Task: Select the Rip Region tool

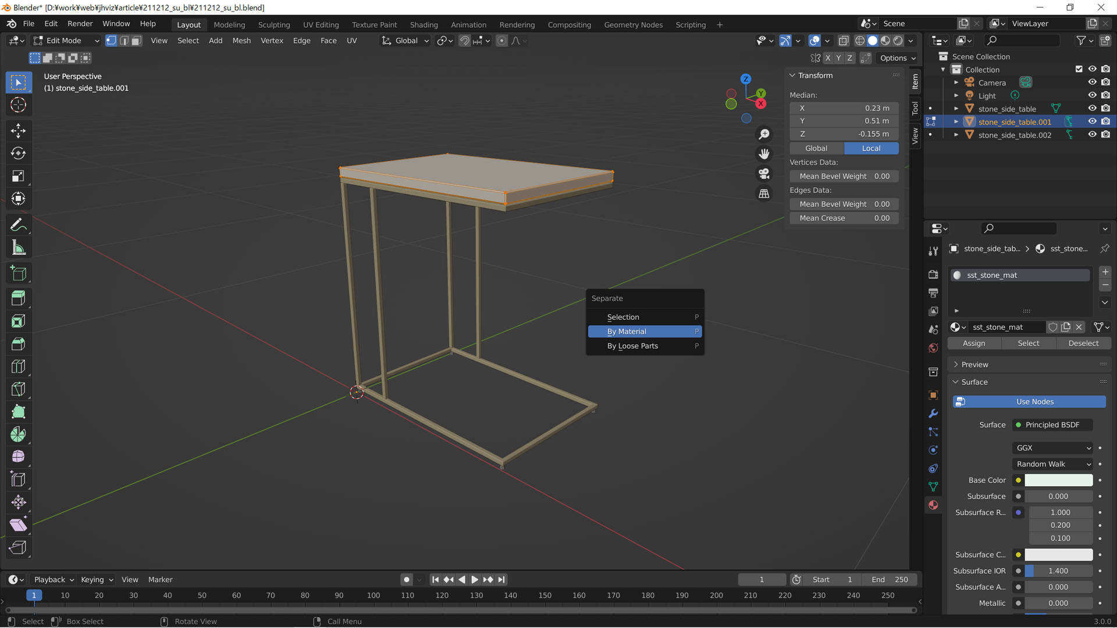Action: coord(18,548)
